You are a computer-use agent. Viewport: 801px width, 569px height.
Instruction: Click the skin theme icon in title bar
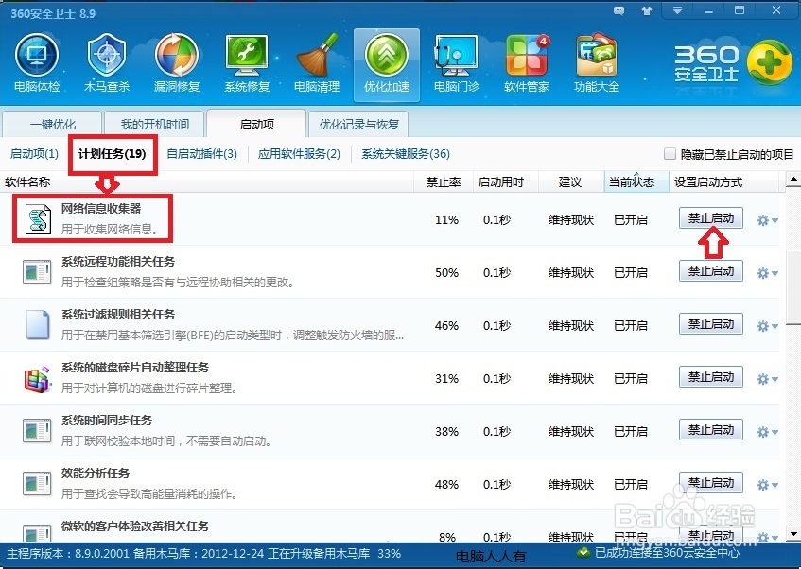(x=647, y=10)
